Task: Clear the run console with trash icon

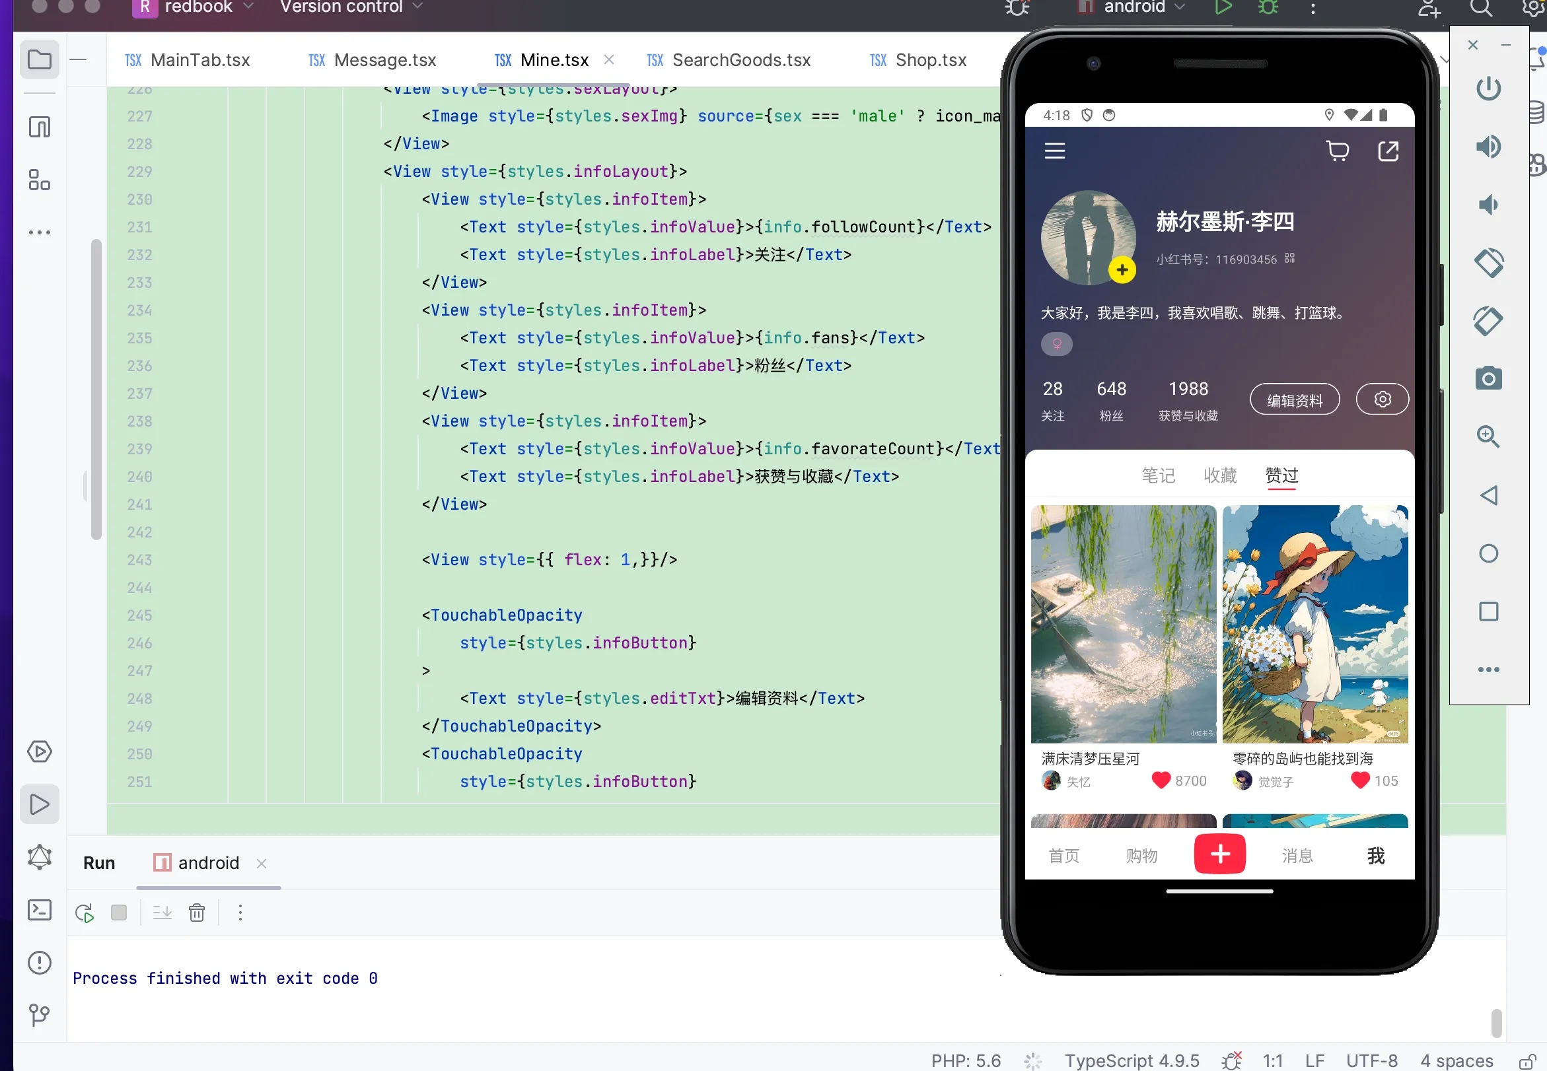Action: coord(197,913)
